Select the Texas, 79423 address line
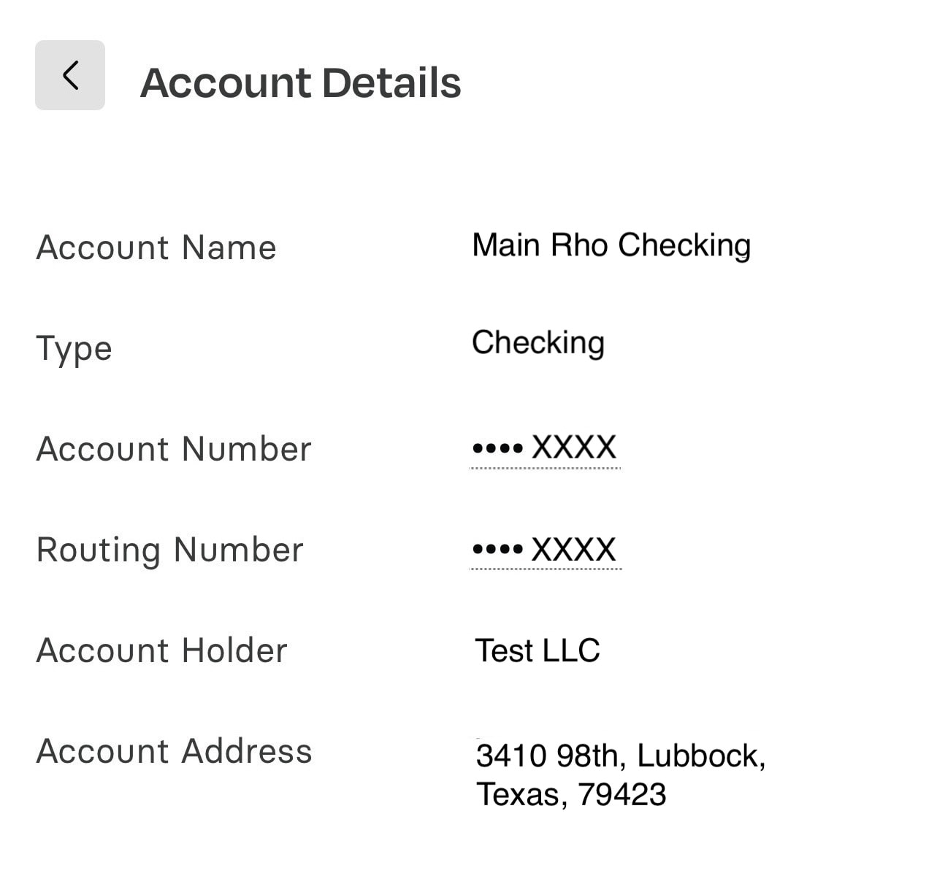 click(571, 794)
